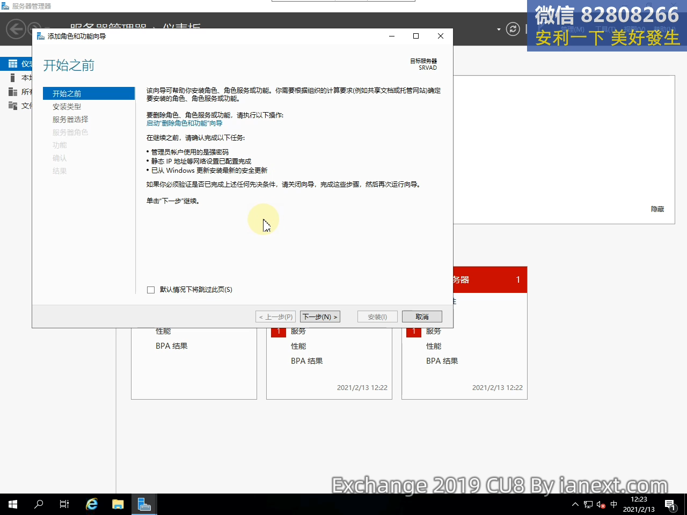Open 服务 in the middle dashboard tile
Viewport: 687px width, 515px height.
tap(298, 332)
